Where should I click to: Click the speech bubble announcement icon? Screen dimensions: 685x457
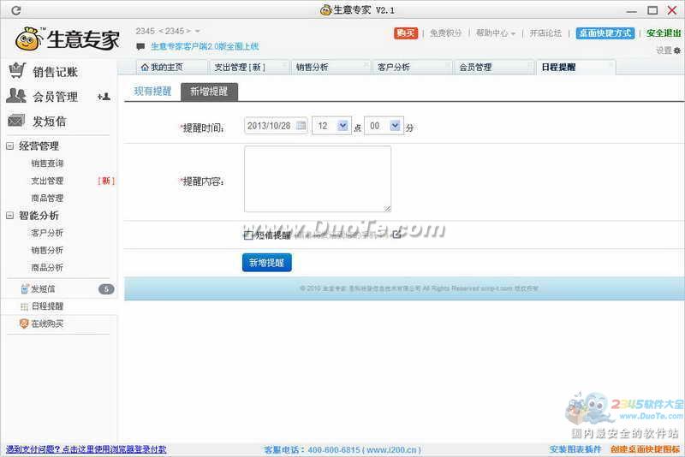tap(140, 46)
